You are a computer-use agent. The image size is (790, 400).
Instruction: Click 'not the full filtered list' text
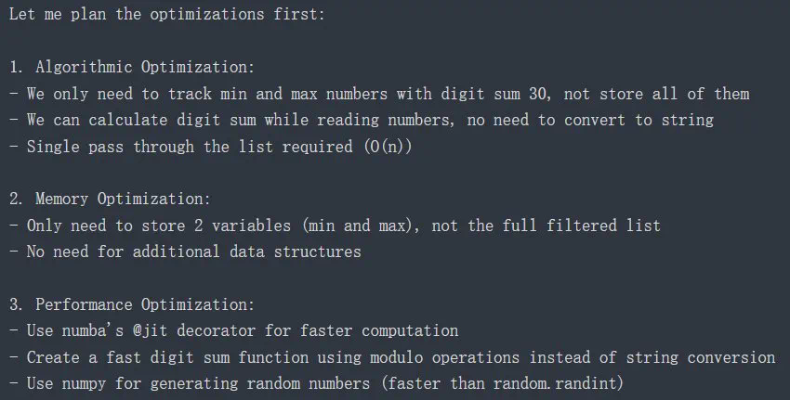click(546, 226)
